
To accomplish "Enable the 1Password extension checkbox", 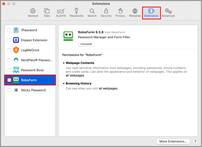I will pos(9,30).
